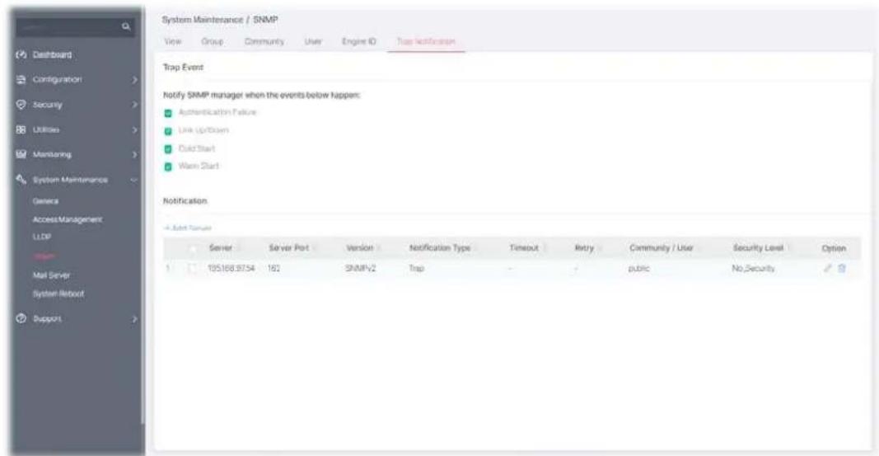Click the "Trap" notification type cell
Image resolution: width=879 pixels, height=456 pixels.
click(417, 269)
